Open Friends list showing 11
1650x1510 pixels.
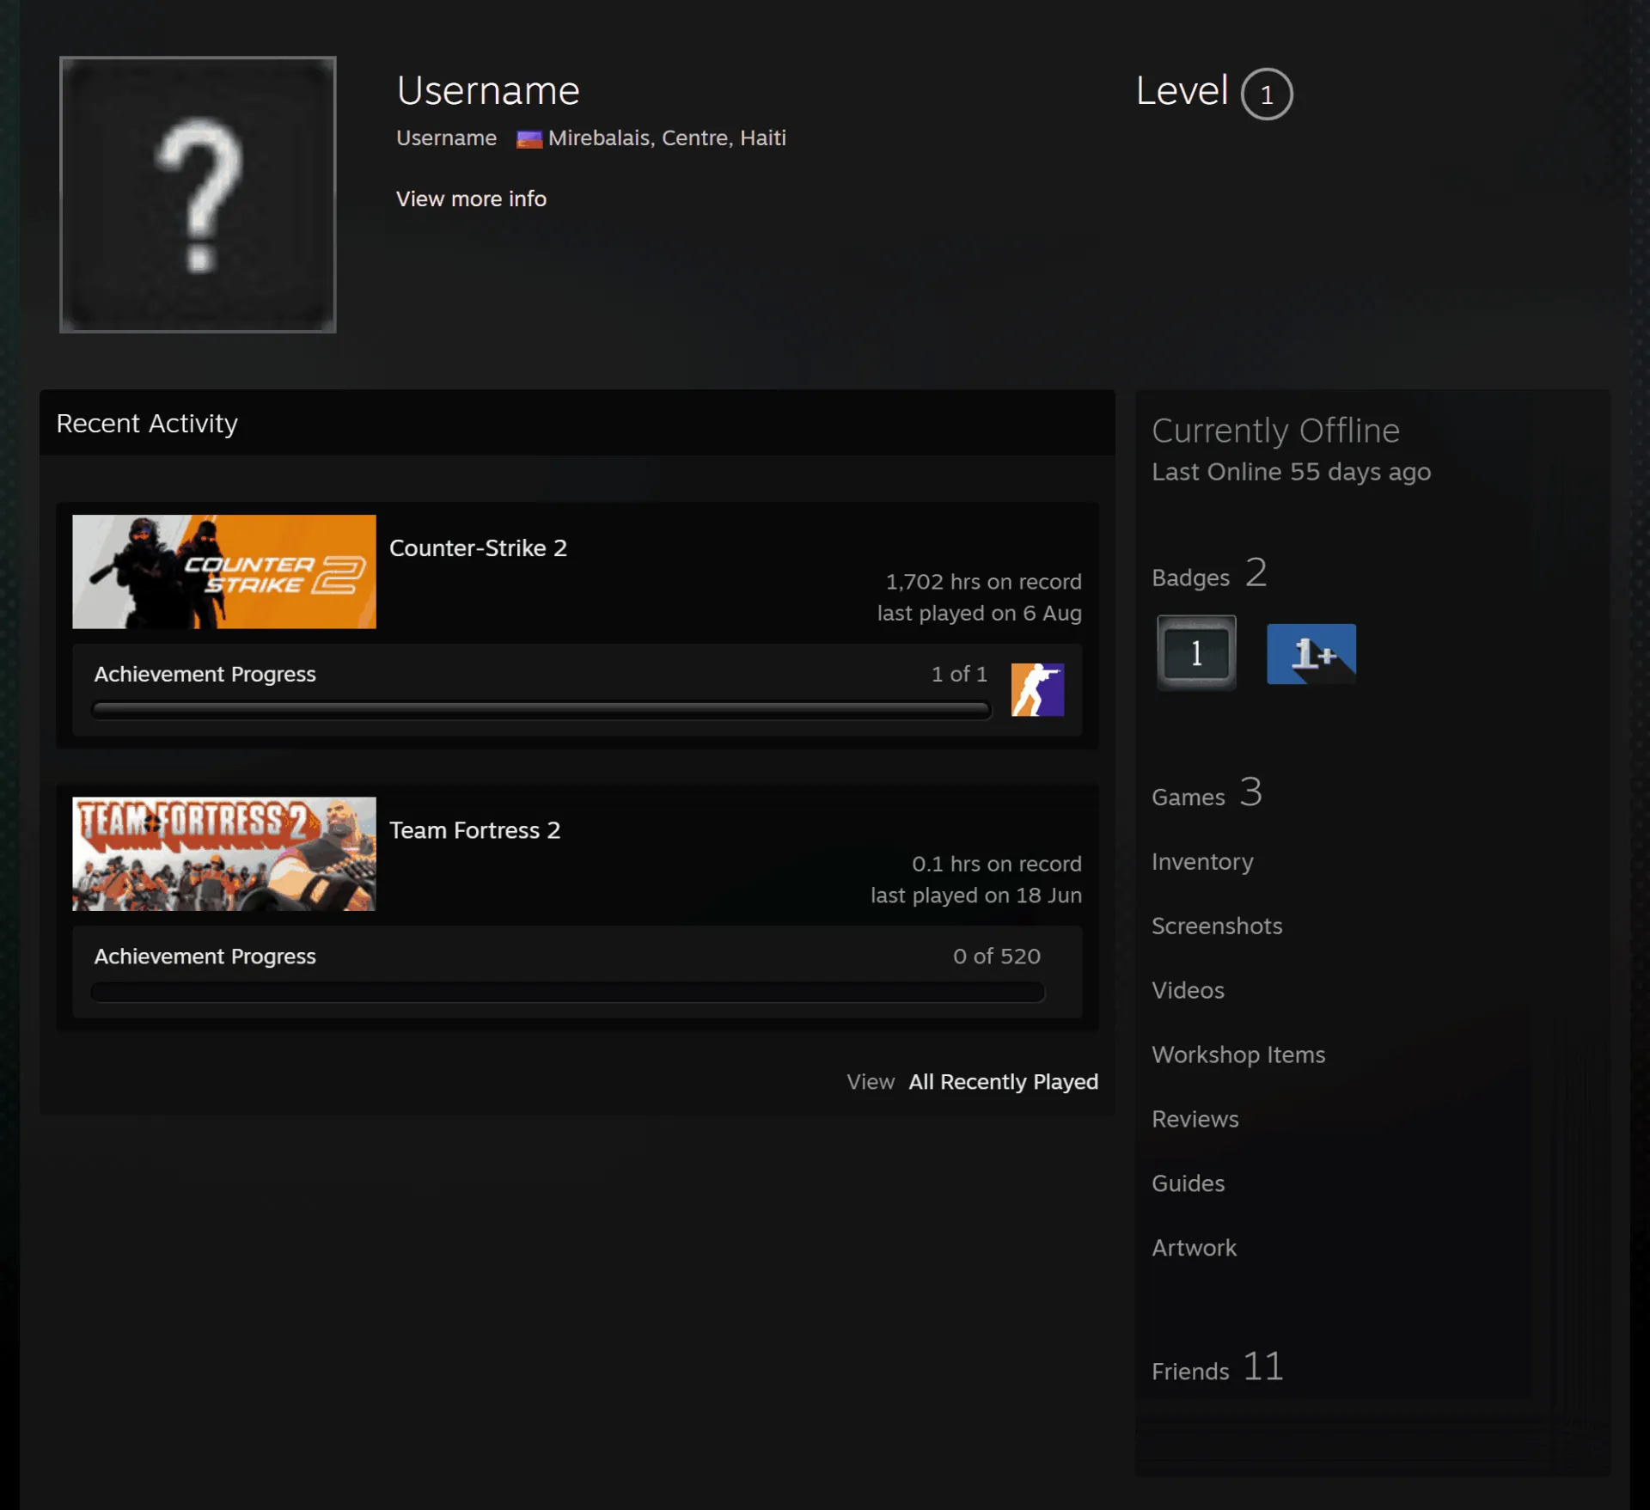[1218, 1367]
